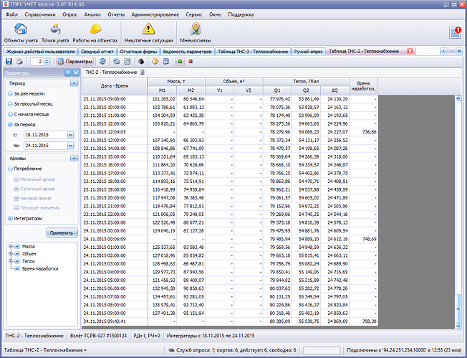Switch to Журнал действий пользователя tab
467x358 pixels.
coord(41,52)
